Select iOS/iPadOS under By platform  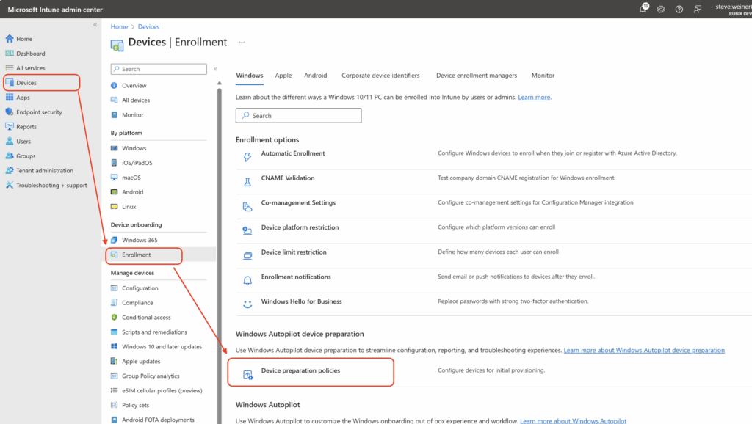pos(137,163)
